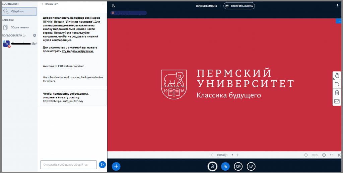Fit slide to width icon
This screenshot has height=173, width=343.
332,155
